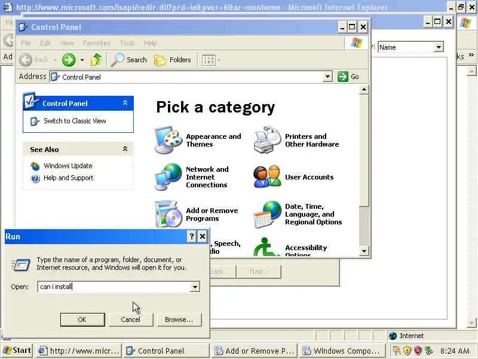
Task: Open the Run dialog Open history dropdown
Action: click(x=195, y=287)
